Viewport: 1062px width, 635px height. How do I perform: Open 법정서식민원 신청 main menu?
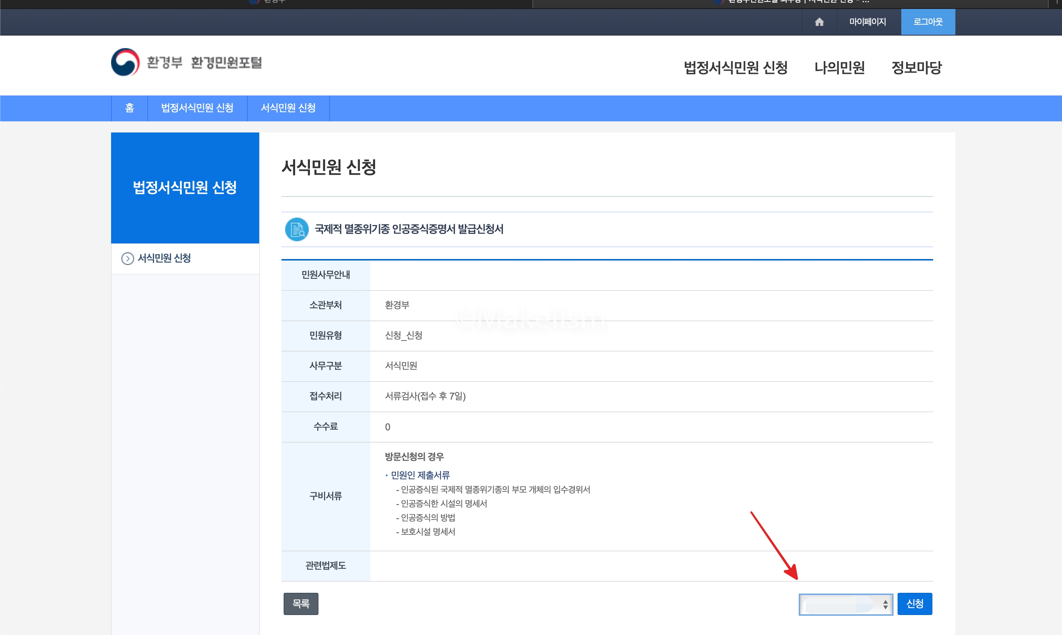coord(735,68)
